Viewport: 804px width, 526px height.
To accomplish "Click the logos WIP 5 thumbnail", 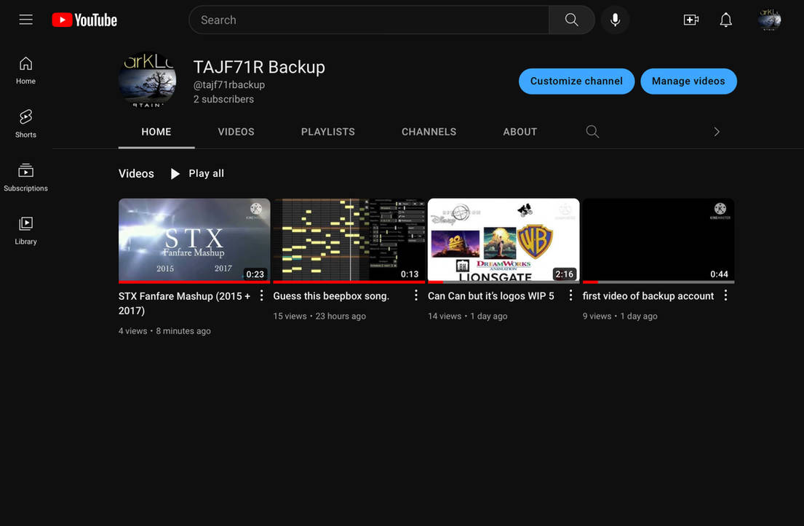I will pyautogui.click(x=504, y=240).
